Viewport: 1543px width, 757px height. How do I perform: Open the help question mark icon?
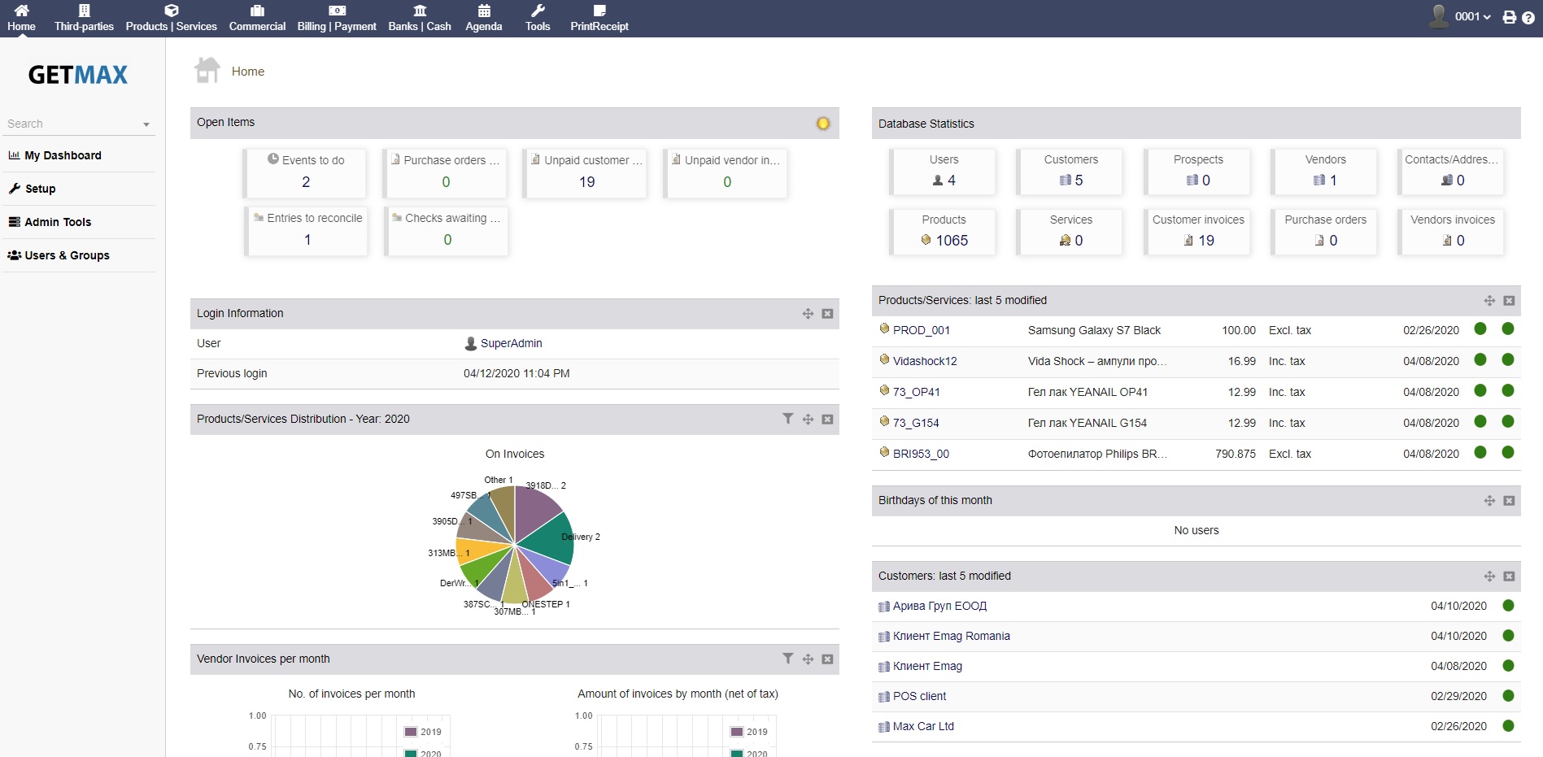(x=1528, y=17)
